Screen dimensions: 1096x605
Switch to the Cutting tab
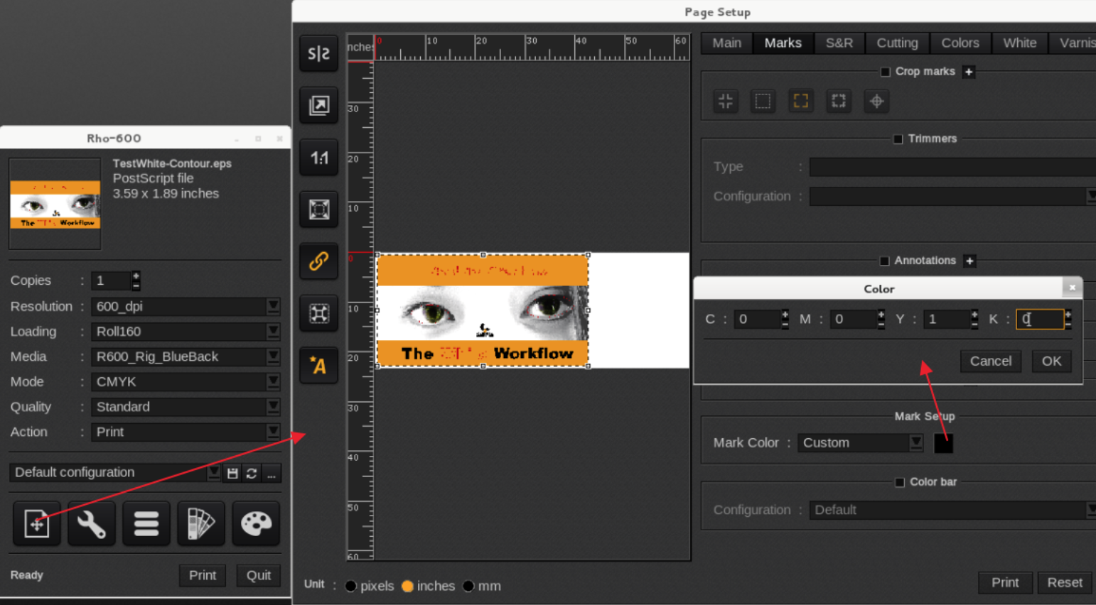897,43
